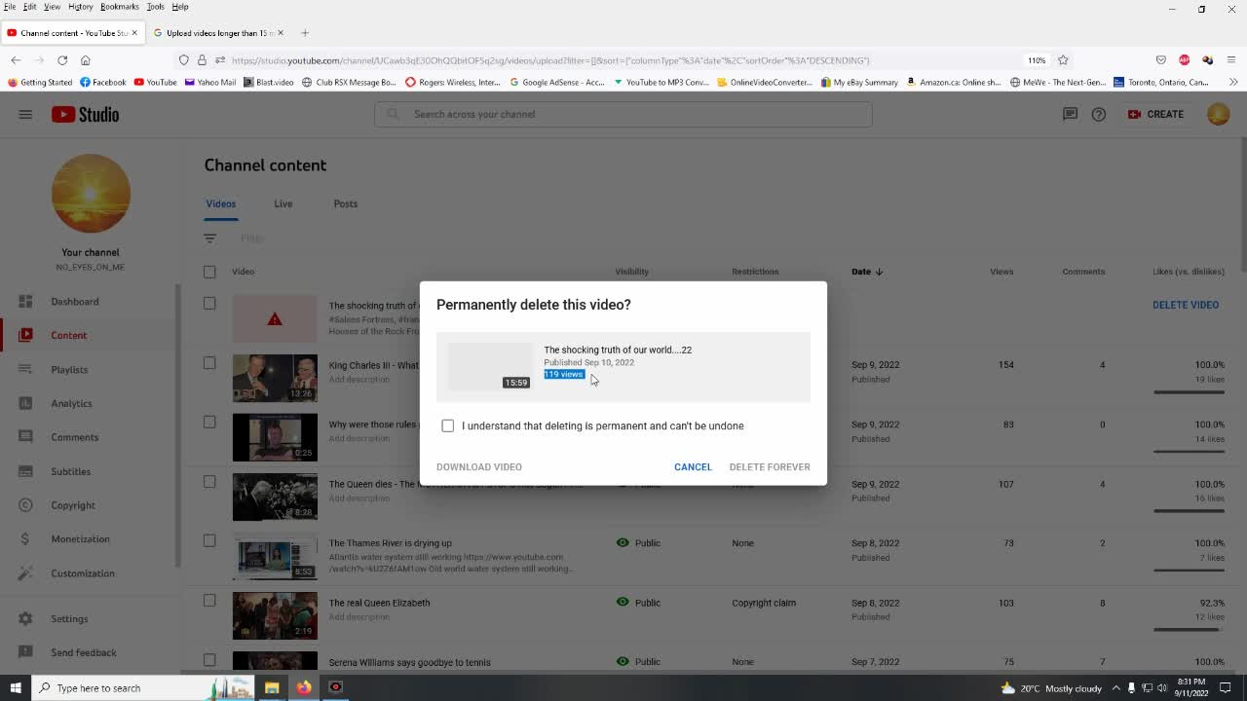Click the Playlists sidebar icon

(x=25, y=369)
